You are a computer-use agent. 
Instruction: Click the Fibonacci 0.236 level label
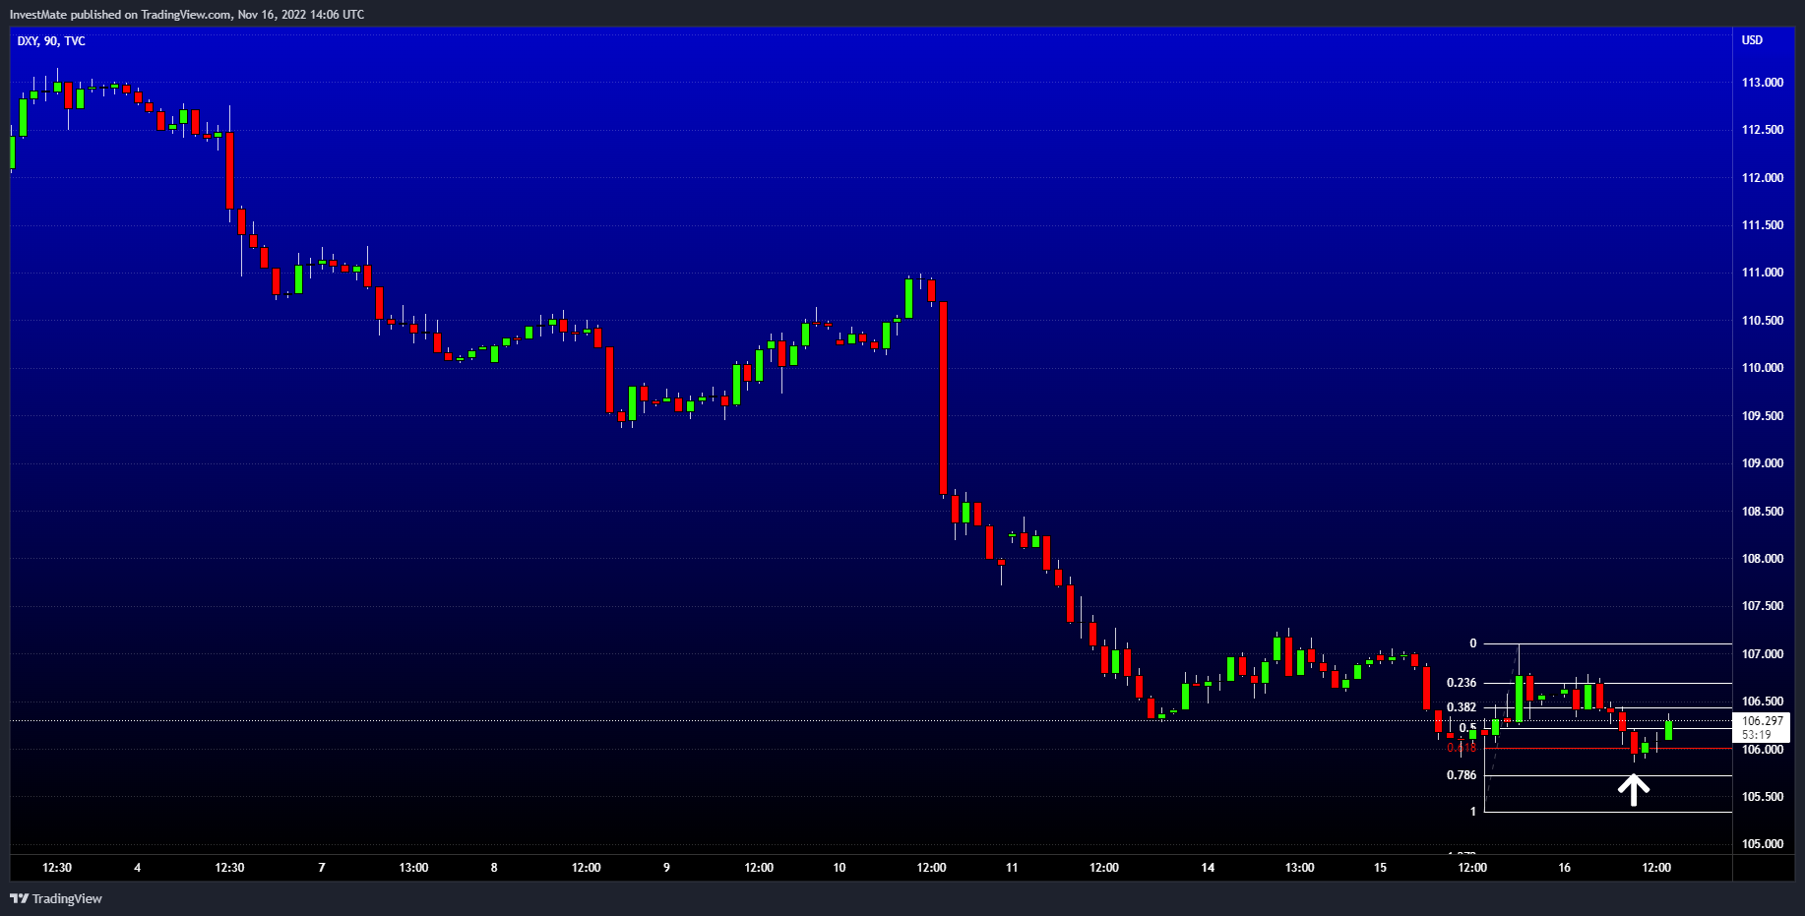(1462, 683)
